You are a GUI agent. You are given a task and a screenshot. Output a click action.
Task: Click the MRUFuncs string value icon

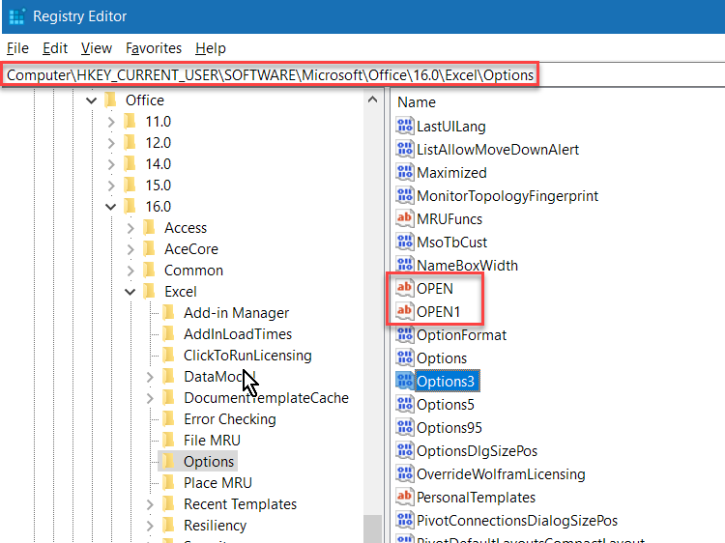[405, 218]
